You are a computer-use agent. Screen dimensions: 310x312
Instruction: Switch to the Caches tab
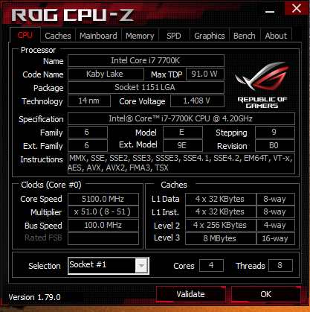click(58, 36)
